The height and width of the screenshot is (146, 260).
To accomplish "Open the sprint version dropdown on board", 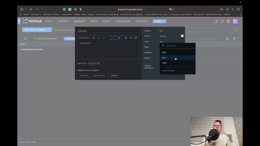I will 46,39.
